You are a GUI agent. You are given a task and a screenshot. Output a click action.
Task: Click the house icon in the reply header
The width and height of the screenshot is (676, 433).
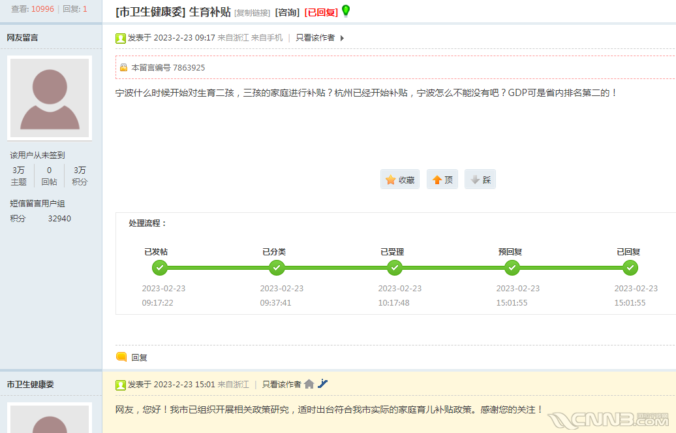tap(309, 384)
